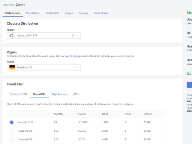The height and width of the screenshot is (144, 192).
Task: Click the 50 GB storage cell
Action: coord(147,131)
